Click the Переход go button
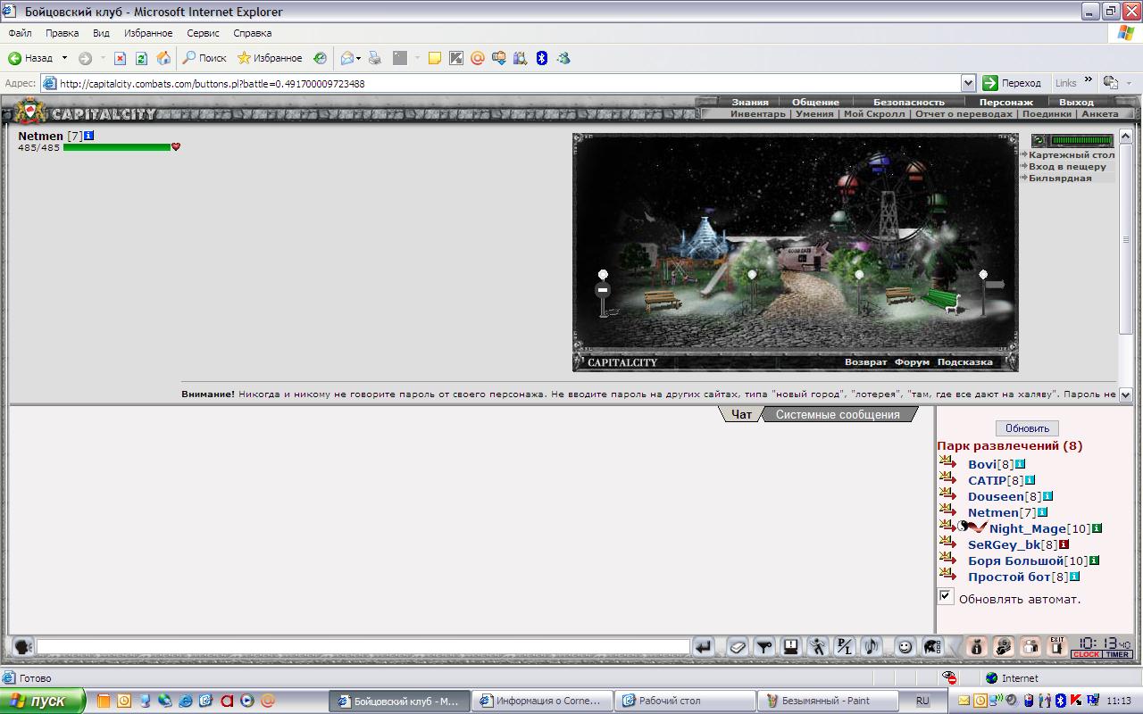The width and height of the screenshot is (1143, 714). point(1012,83)
